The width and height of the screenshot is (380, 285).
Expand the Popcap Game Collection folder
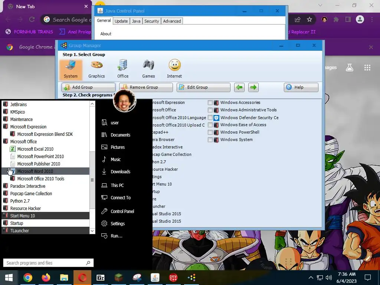46,194
